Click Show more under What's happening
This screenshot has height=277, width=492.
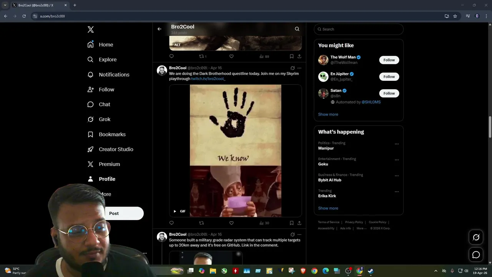pos(328,208)
